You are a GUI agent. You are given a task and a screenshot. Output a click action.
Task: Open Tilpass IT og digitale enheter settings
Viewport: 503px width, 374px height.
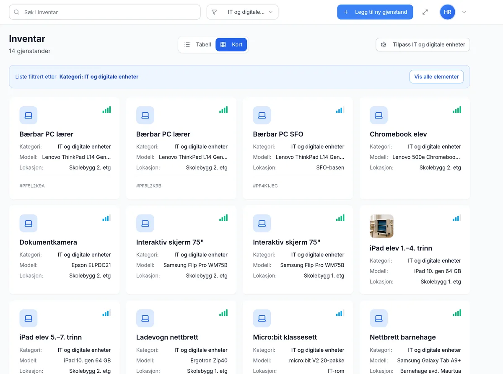pyautogui.click(x=423, y=44)
